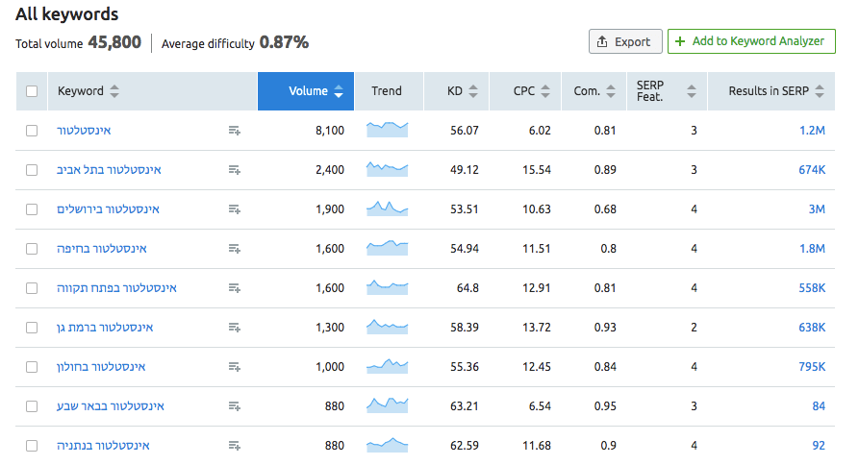The image size is (859, 465).
Task: Click add-to-list icon for אינסטלטור row
Action: click(x=235, y=131)
